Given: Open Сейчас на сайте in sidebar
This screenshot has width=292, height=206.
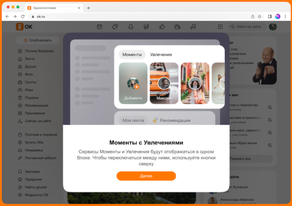Looking at the screenshot, I should (x=35, y=121).
